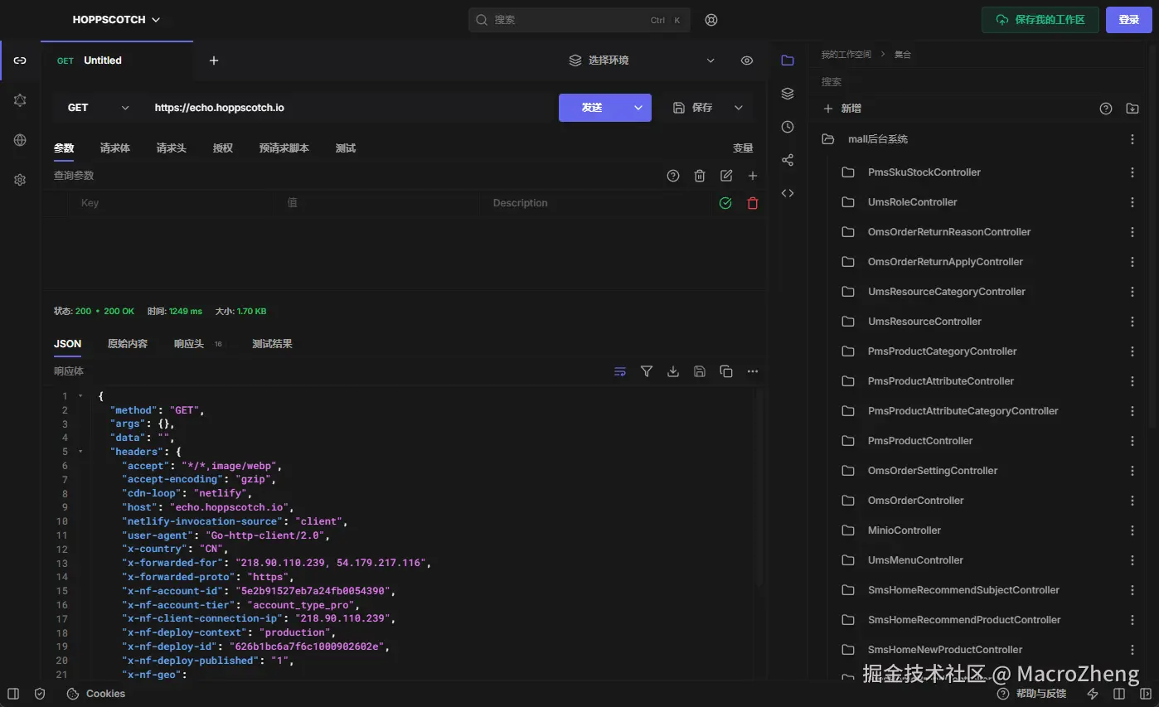Save the response as example icon
The height and width of the screenshot is (707, 1159).
point(700,371)
